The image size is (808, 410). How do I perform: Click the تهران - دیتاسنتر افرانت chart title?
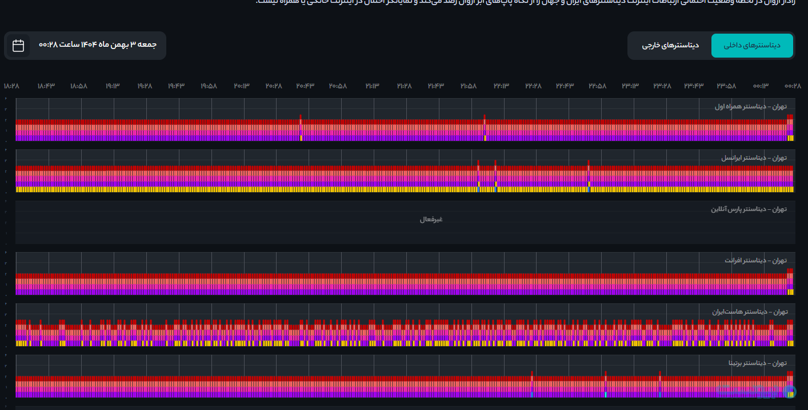pos(755,261)
